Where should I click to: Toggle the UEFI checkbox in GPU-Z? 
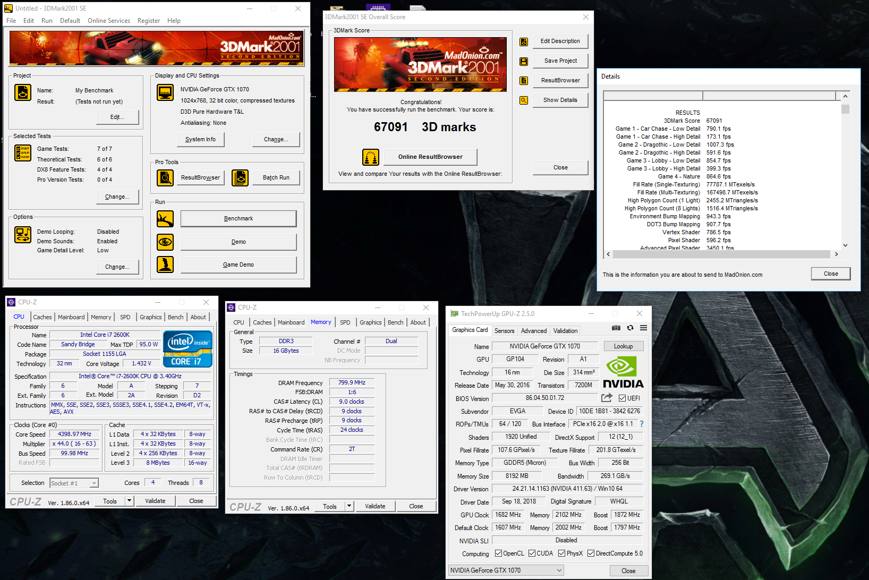622,398
